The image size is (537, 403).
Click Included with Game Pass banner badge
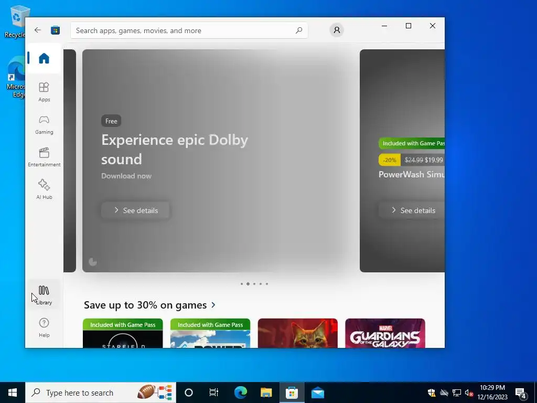click(412, 143)
